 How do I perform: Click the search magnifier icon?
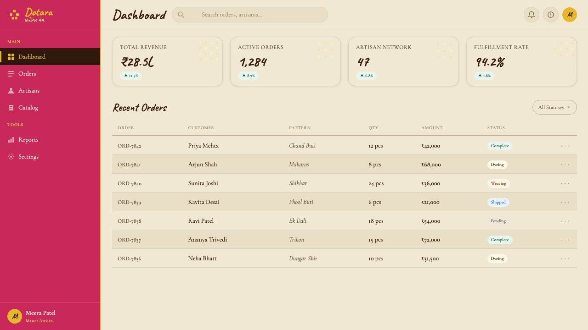(181, 15)
